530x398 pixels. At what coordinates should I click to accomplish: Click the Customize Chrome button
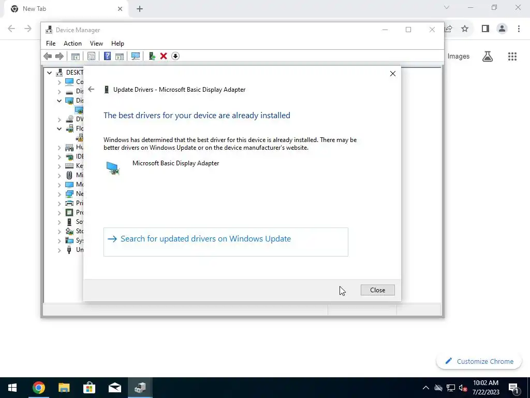click(479, 361)
